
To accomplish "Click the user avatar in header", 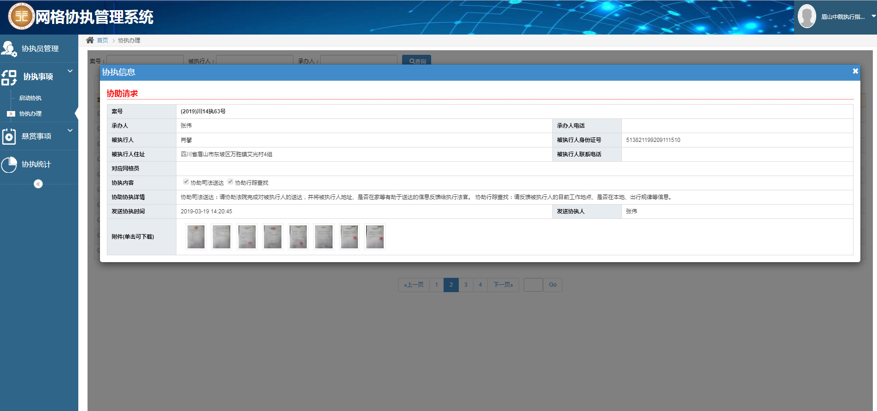I will point(807,17).
